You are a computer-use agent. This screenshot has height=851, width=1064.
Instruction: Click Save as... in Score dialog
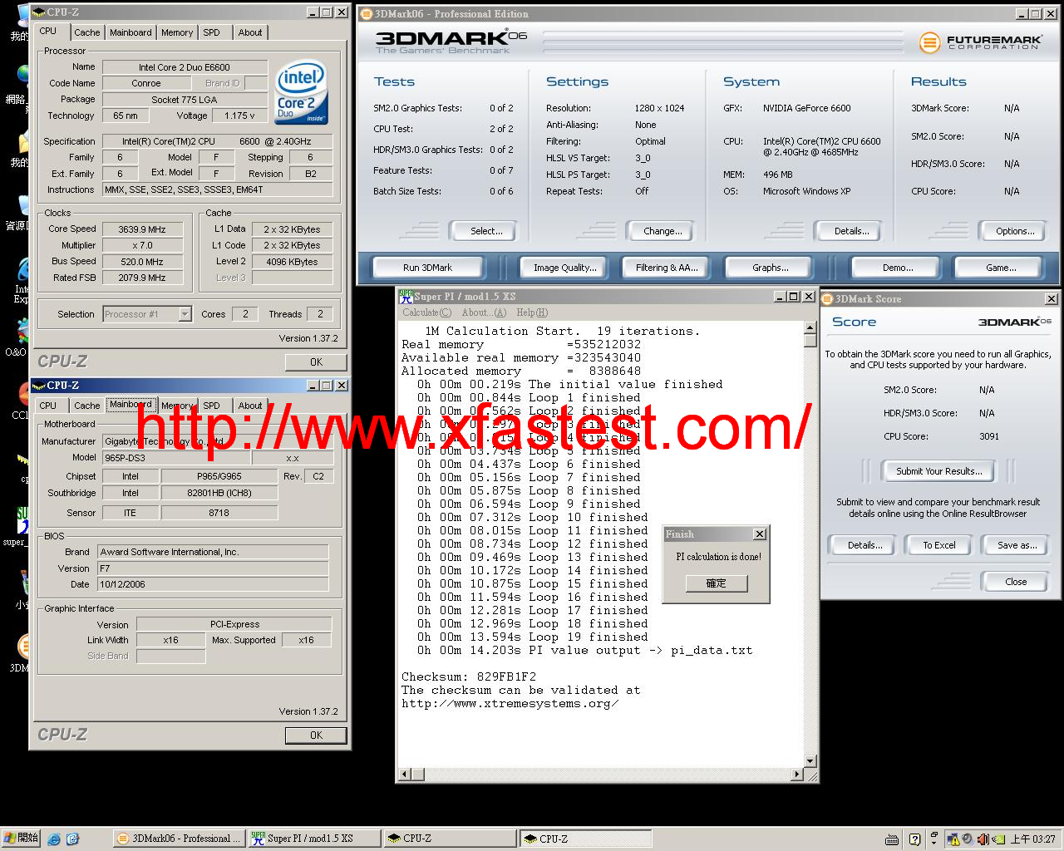click(x=1016, y=545)
